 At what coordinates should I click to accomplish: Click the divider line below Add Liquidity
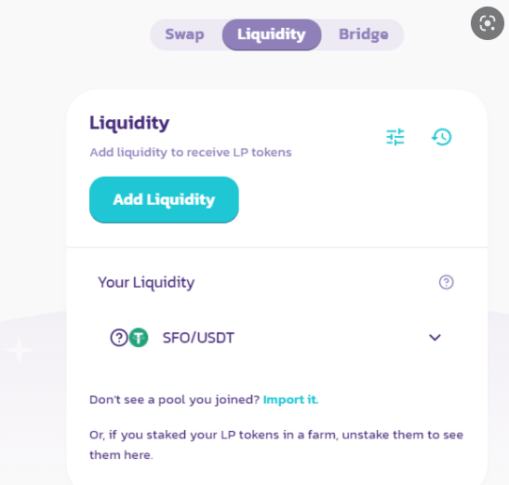277,247
